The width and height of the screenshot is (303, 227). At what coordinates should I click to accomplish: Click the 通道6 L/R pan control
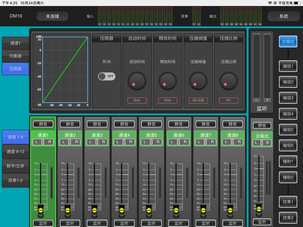[178, 142]
